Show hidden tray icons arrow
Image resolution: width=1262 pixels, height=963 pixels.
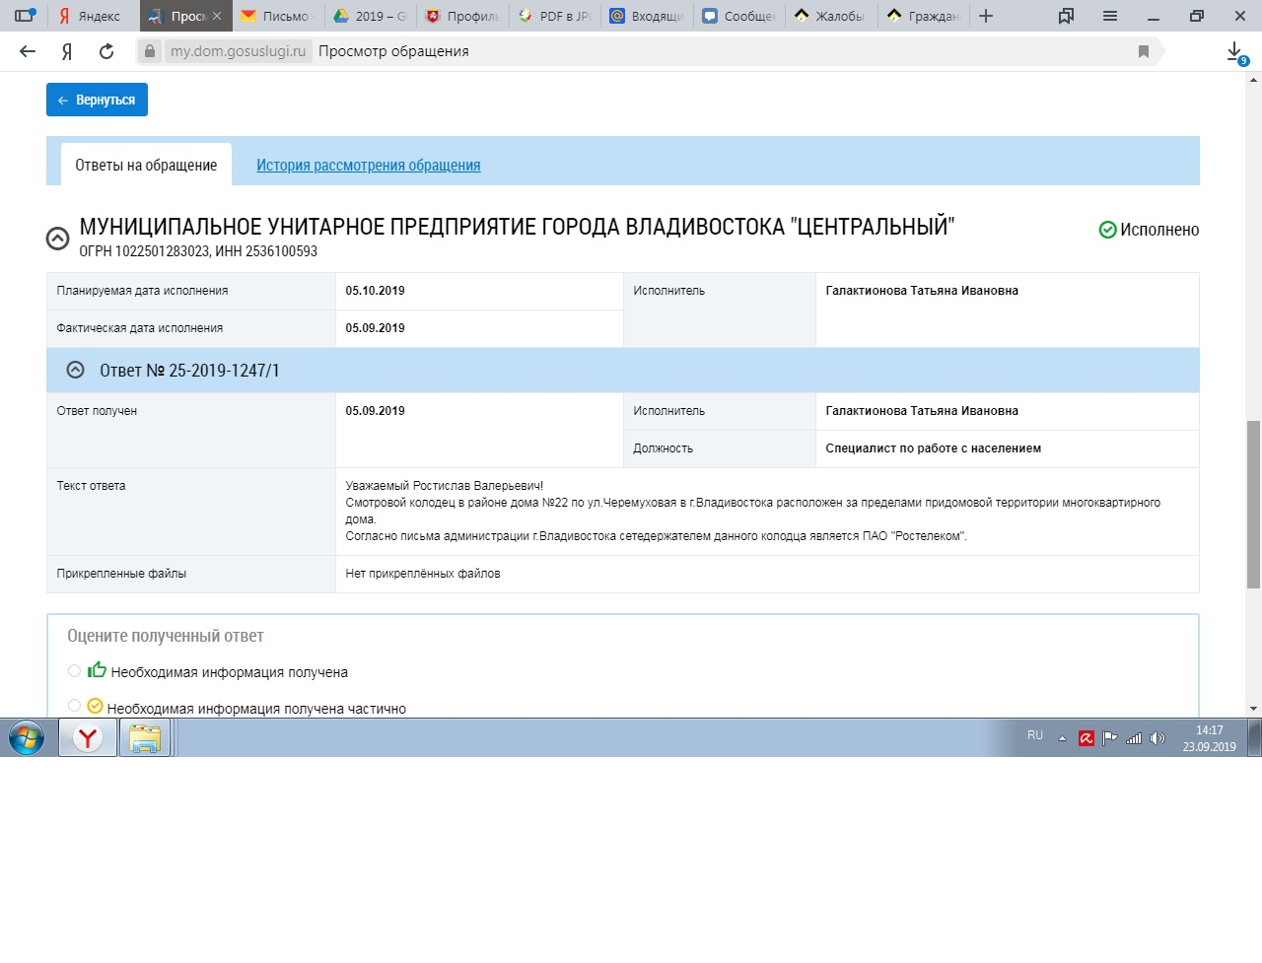pyautogui.click(x=1062, y=738)
